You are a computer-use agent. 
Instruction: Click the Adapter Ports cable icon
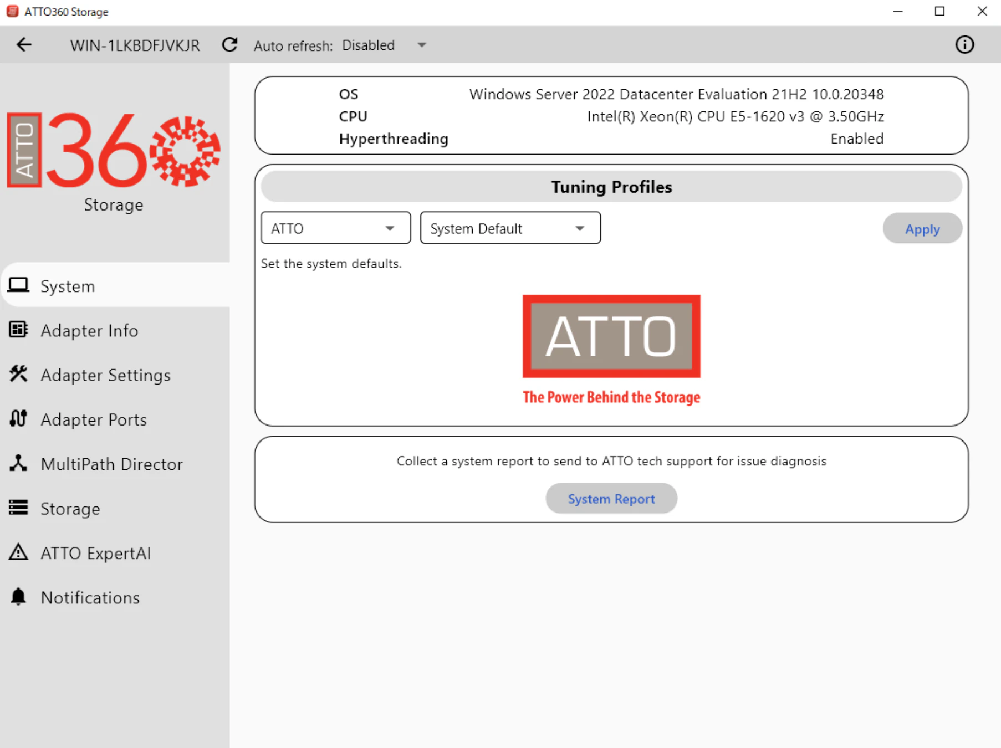pyautogui.click(x=18, y=418)
